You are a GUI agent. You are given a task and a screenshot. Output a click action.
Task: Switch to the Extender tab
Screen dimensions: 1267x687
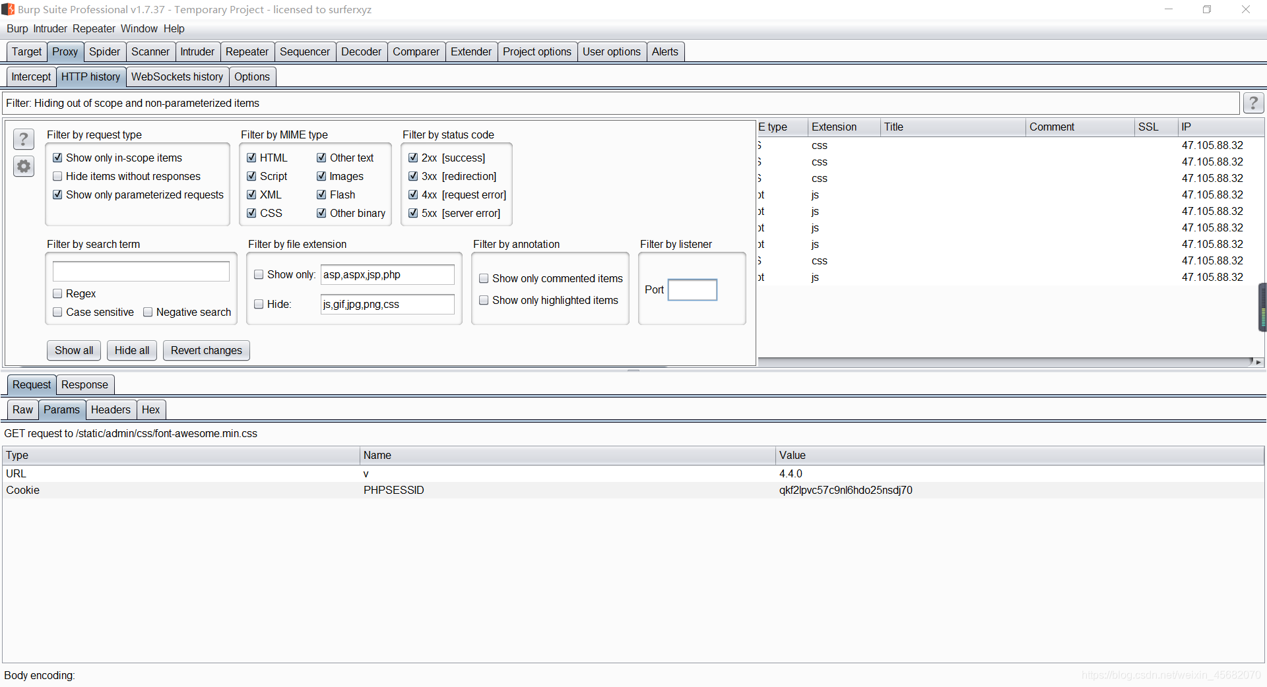pos(471,51)
